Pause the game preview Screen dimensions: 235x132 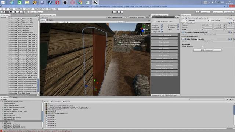coord(117,12)
